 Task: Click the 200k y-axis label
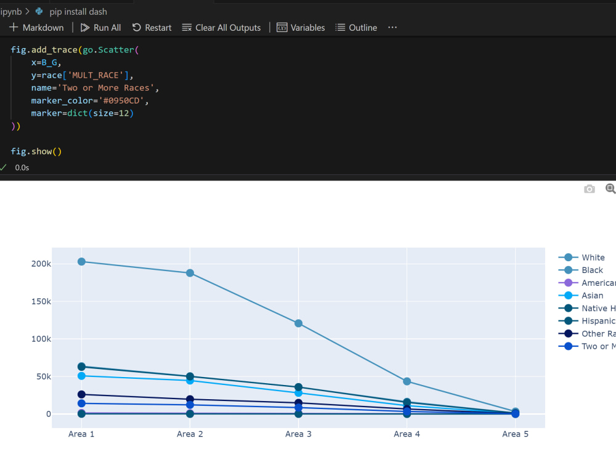tap(41, 264)
